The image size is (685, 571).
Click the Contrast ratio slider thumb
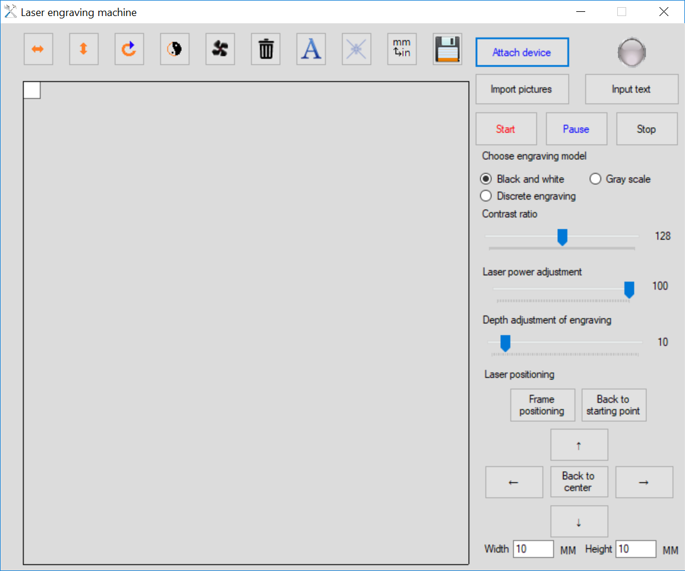[562, 237]
